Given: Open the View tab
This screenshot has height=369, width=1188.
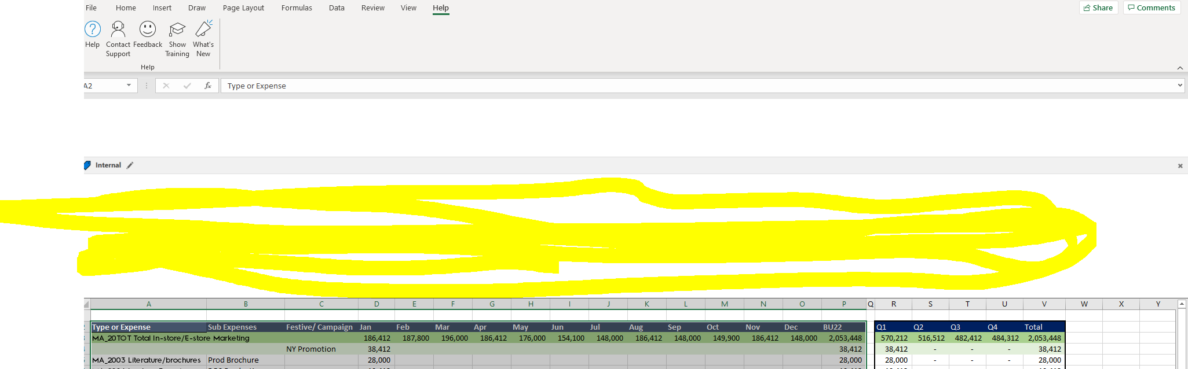Looking at the screenshot, I should pyautogui.click(x=408, y=8).
